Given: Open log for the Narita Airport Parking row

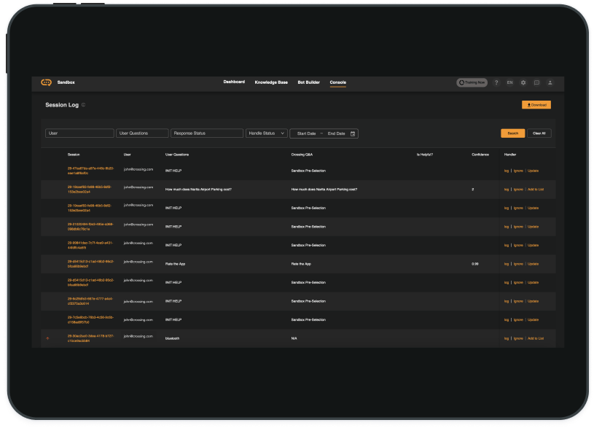Looking at the screenshot, I should 507,190.
